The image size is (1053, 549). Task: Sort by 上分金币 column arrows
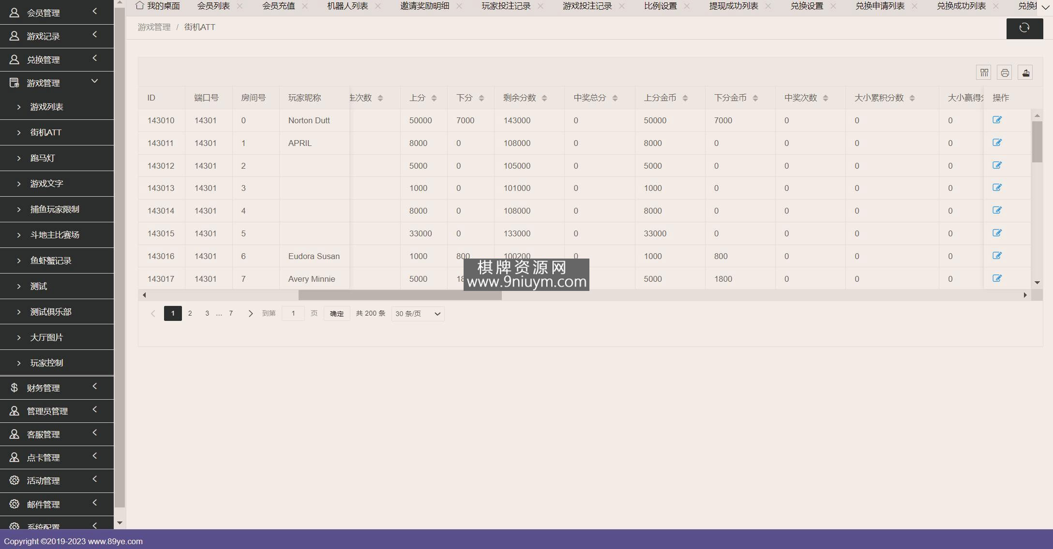point(685,98)
